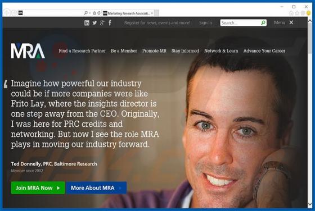Close the menu with the X icon

coord(291,22)
